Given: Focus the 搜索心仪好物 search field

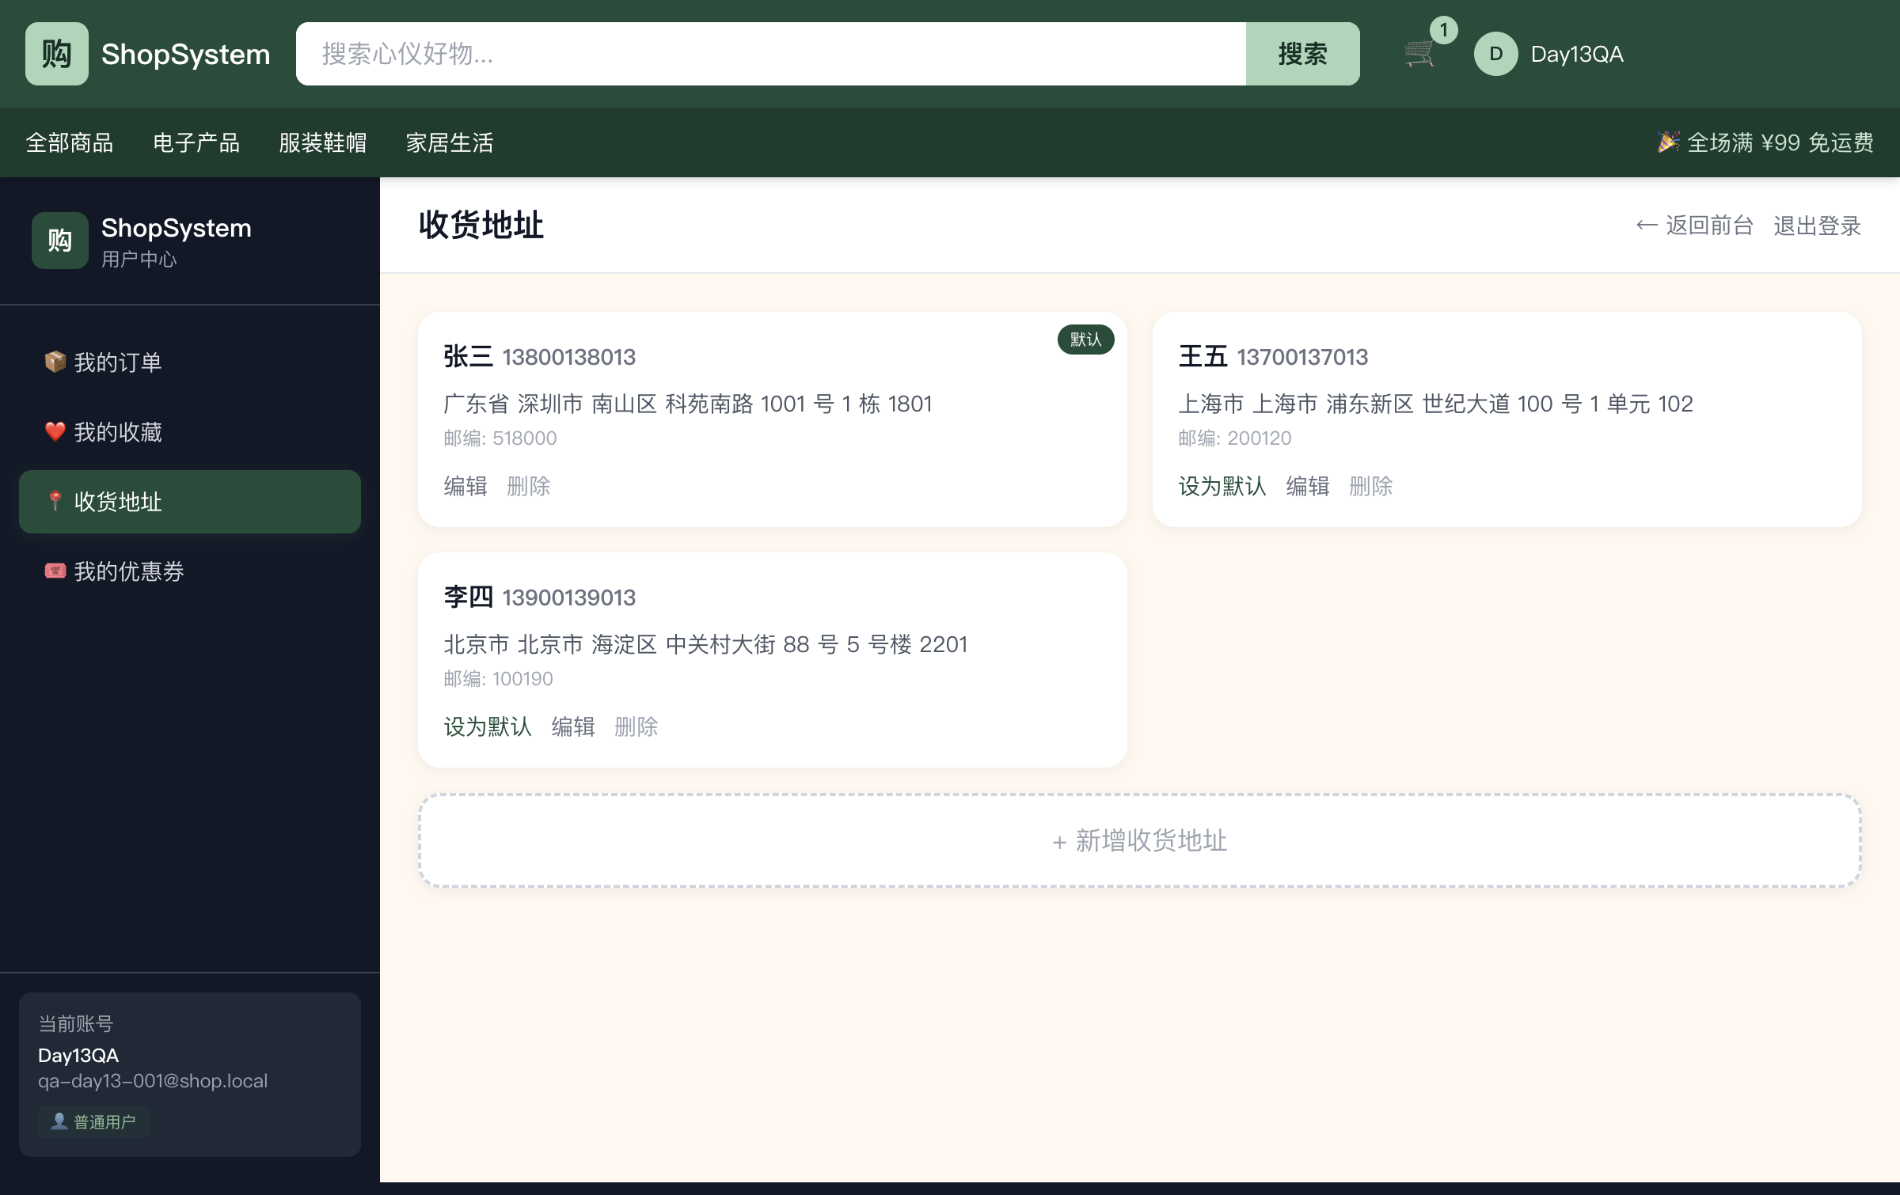Looking at the screenshot, I should click(771, 54).
